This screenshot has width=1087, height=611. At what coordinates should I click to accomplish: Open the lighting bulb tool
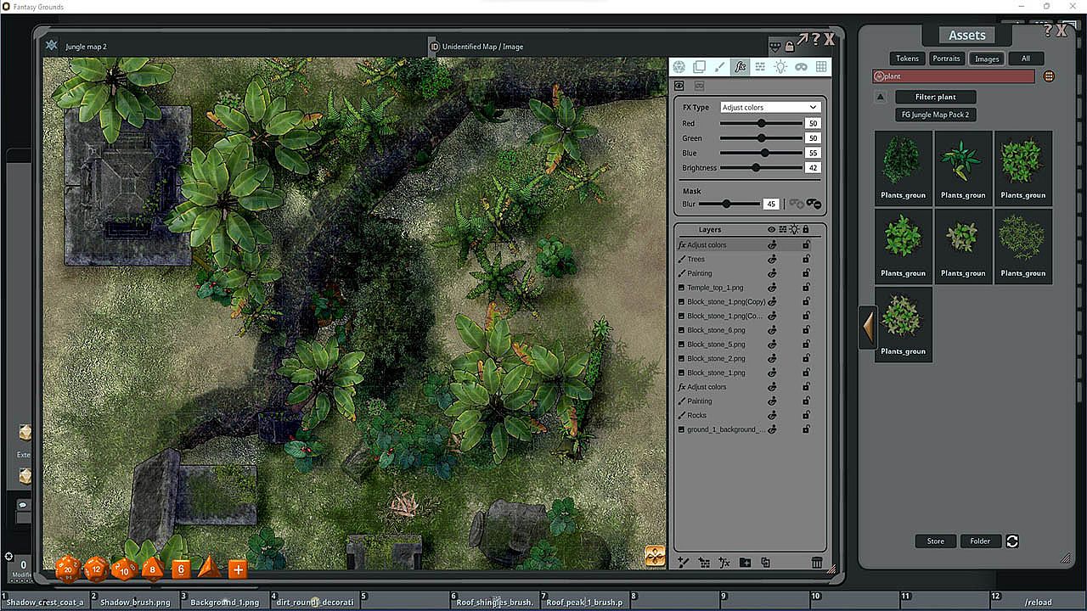[x=780, y=67]
